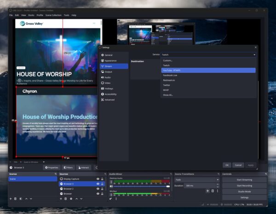Viewport: 276px width, 214px height.
Task: Add a new source with plus icon
Action: click(x=61, y=199)
